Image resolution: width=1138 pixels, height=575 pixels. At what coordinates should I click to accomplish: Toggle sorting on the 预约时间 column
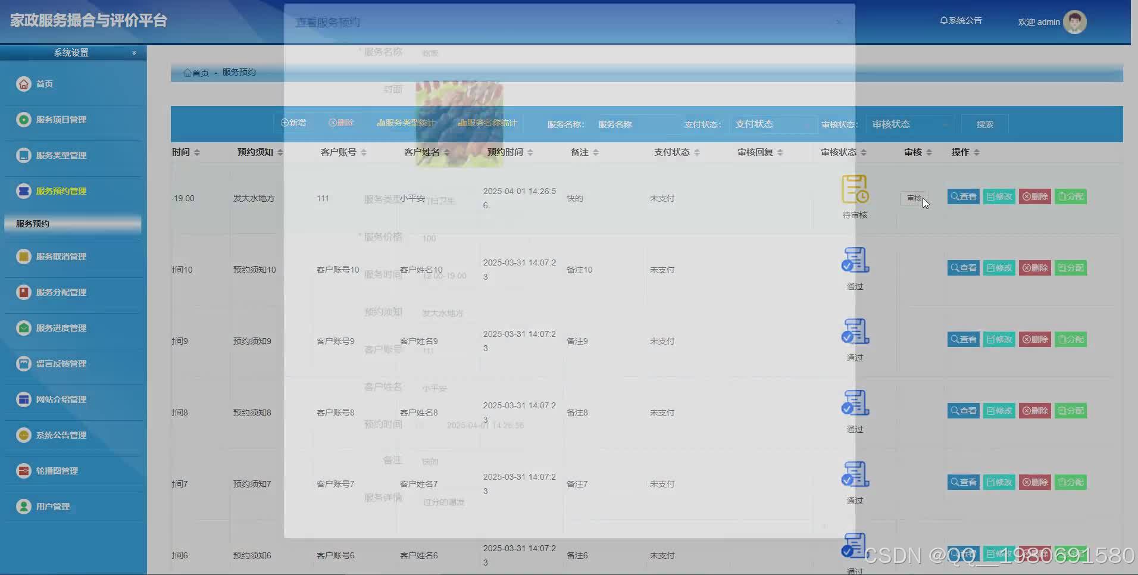(x=530, y=152)
